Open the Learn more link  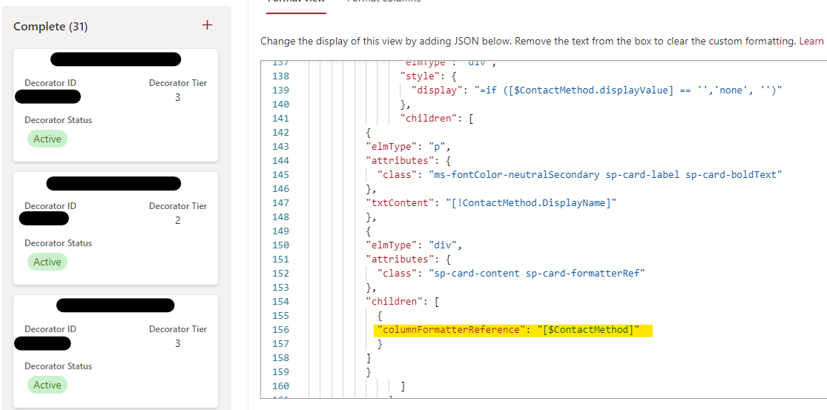click(811, 41)
